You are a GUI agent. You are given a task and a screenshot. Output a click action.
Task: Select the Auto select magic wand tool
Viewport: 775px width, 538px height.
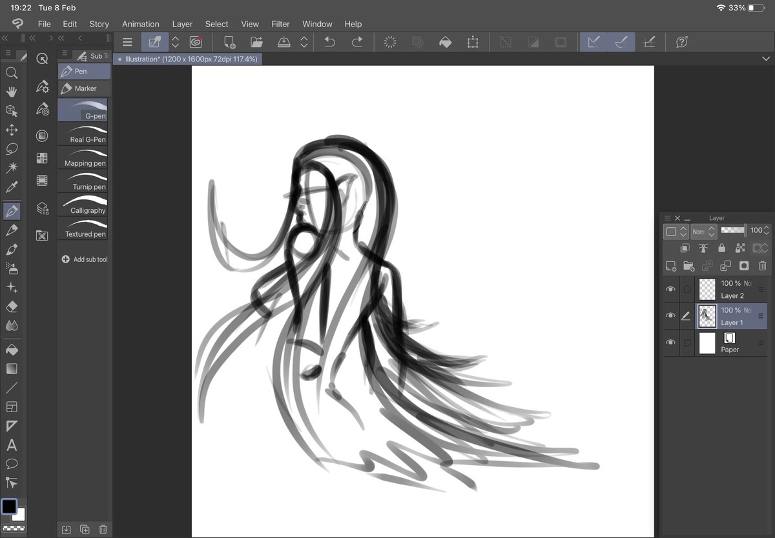(11, 168)
